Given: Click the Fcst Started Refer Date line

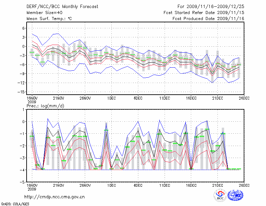Looking at the screenshot, I should coord(204,12).
